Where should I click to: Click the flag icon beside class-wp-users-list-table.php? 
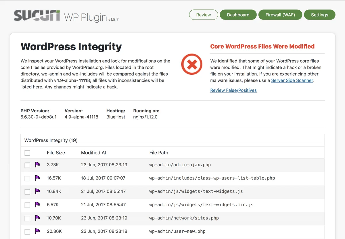tap(37, 178)
